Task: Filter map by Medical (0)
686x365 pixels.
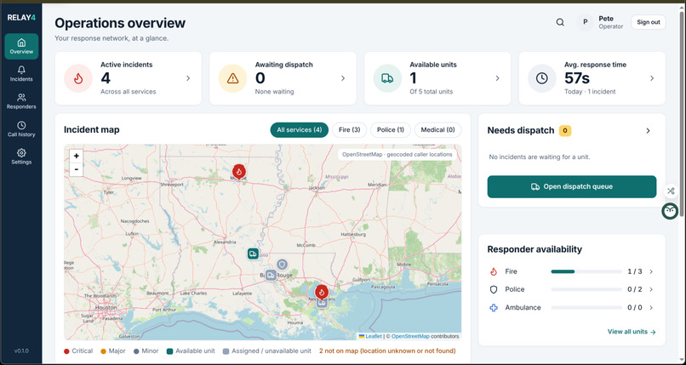Action: click(438, 130)
